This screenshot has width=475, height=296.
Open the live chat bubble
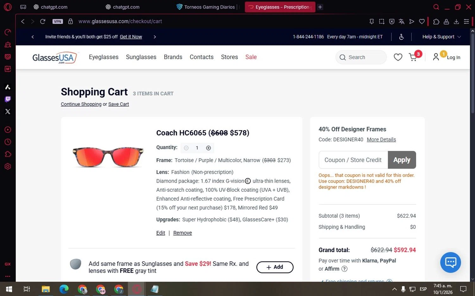(450, 262)
